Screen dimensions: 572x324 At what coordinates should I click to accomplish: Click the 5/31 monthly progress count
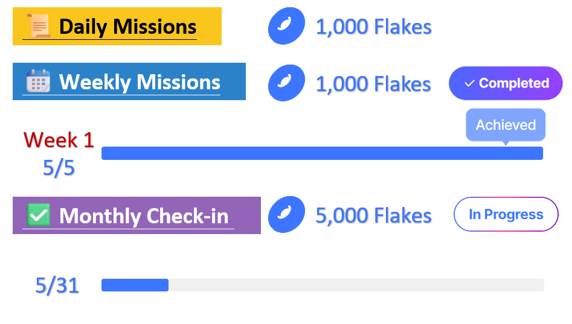(57, 285)
